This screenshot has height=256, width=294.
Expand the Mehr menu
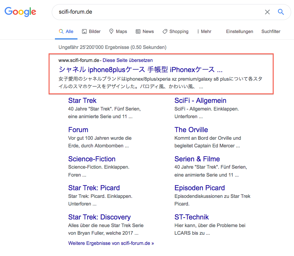(x=204, y=31)
